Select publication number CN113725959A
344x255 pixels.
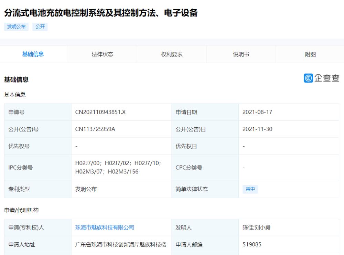point(95,129)
